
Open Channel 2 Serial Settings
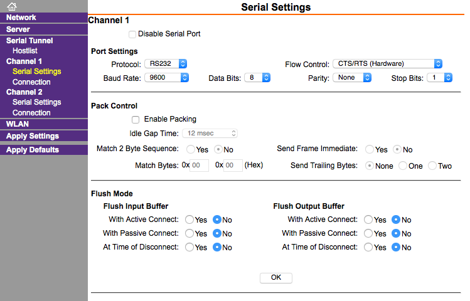pos(36,102)
